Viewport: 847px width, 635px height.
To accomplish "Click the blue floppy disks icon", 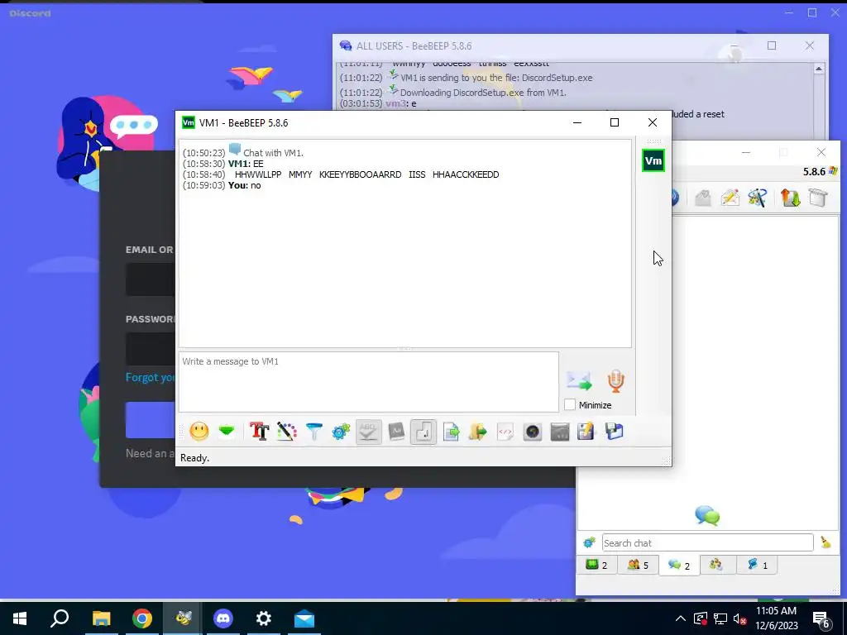I will (x=615, y=432).
